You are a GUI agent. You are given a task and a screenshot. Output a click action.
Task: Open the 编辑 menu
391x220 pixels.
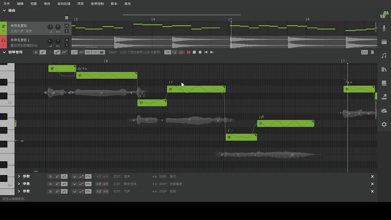20,4
